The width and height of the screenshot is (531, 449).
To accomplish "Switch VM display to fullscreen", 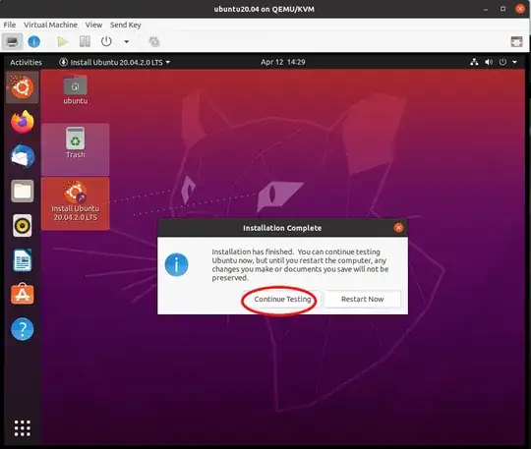I will 516,42.
